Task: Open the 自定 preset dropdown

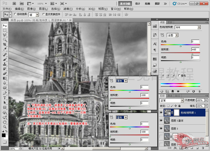Action: click(188, 27)
